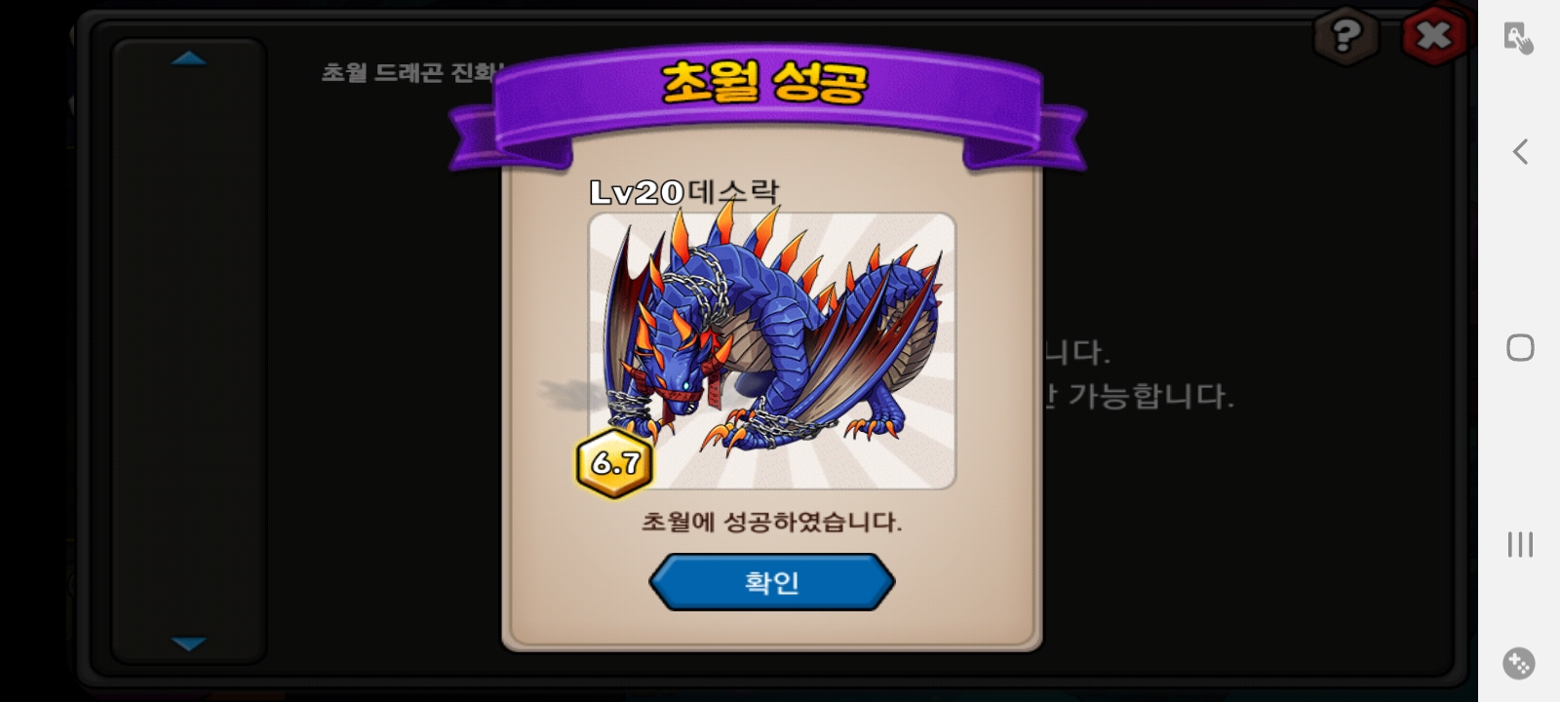
Task: Tap the beige popup background below 확인
Action: (x=771, y=629)
